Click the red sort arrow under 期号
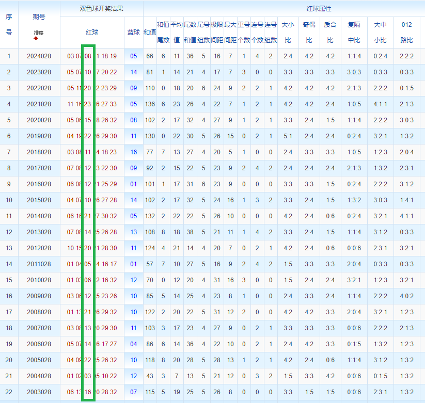This screenshot has width=425, height=403. coord(36,38)
